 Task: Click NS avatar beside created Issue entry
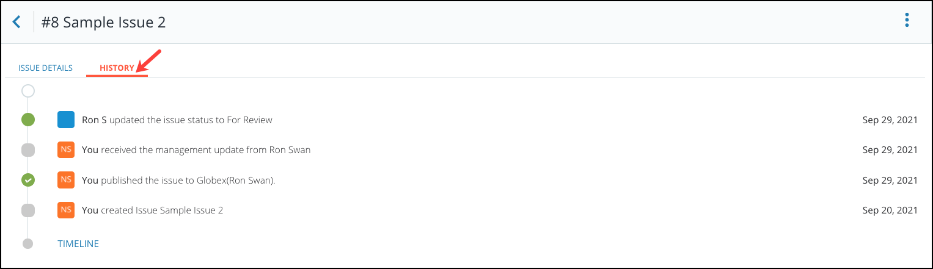coord(66,210)
